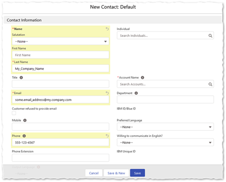Undo changes to the Name field

107,29
